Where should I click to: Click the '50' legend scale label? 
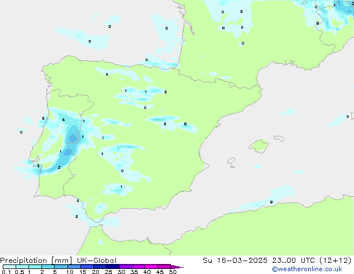[173, 272]
